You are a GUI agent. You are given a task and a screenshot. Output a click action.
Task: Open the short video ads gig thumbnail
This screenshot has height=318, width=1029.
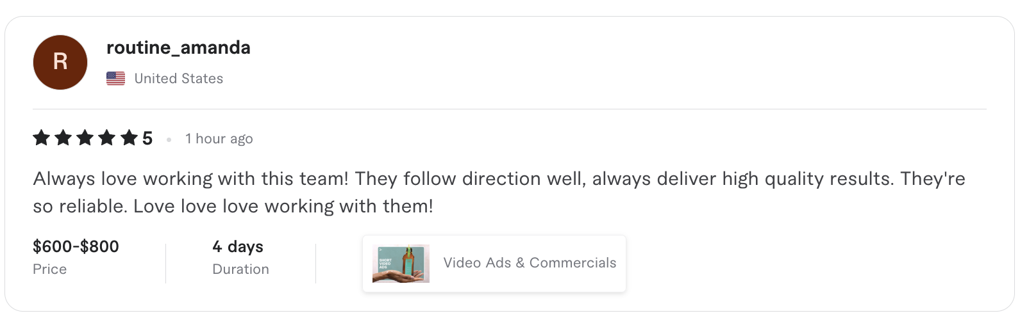(x=401, y=264)
